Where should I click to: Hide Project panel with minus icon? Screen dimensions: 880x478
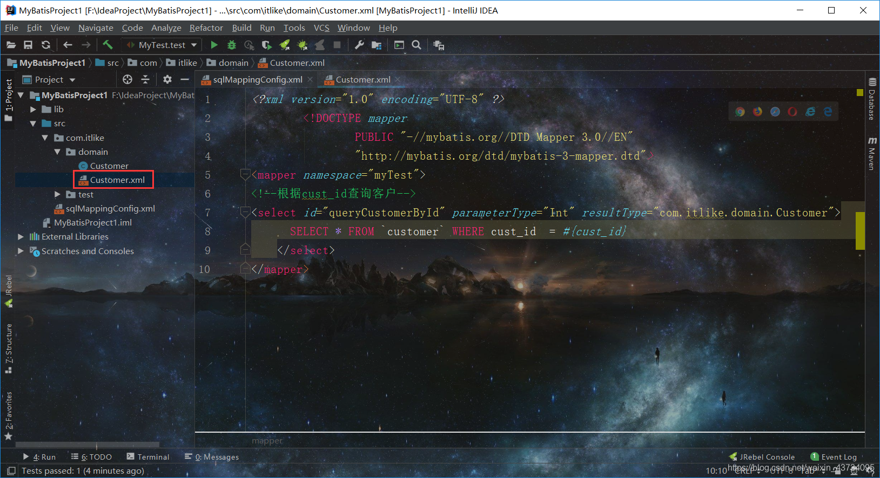point(185,79)
